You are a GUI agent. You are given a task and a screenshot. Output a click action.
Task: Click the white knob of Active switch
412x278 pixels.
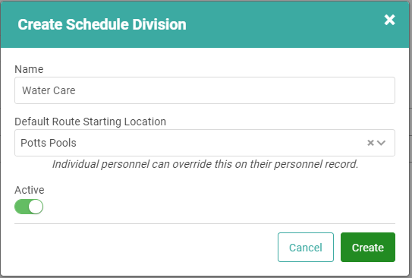pos(36,207)
